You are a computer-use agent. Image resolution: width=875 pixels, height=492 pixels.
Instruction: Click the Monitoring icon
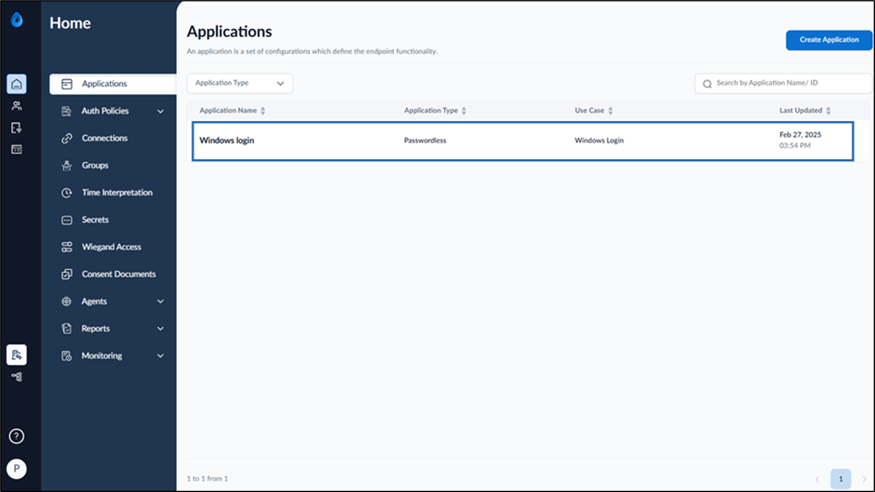pyautogui.click(x=67, y=356)
